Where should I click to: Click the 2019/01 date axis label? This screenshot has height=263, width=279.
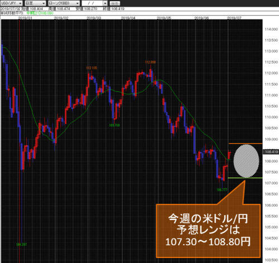click(x=25, y=18)
